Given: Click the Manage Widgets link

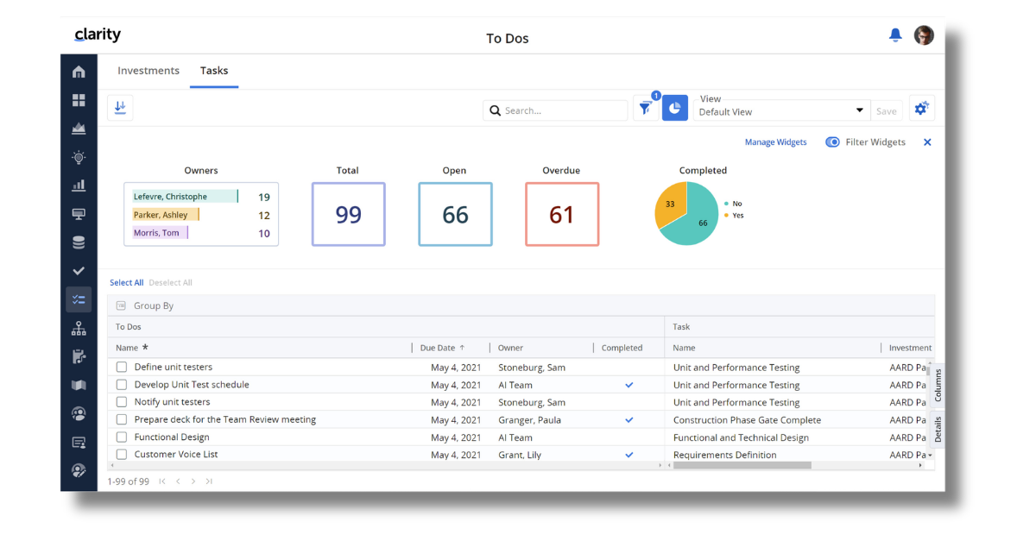Looking at the screenshot, I should 775,142.
